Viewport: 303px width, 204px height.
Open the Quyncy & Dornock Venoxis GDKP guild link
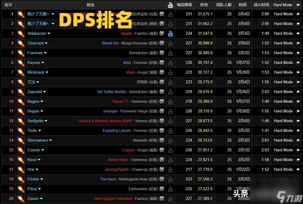pos(105,121)
